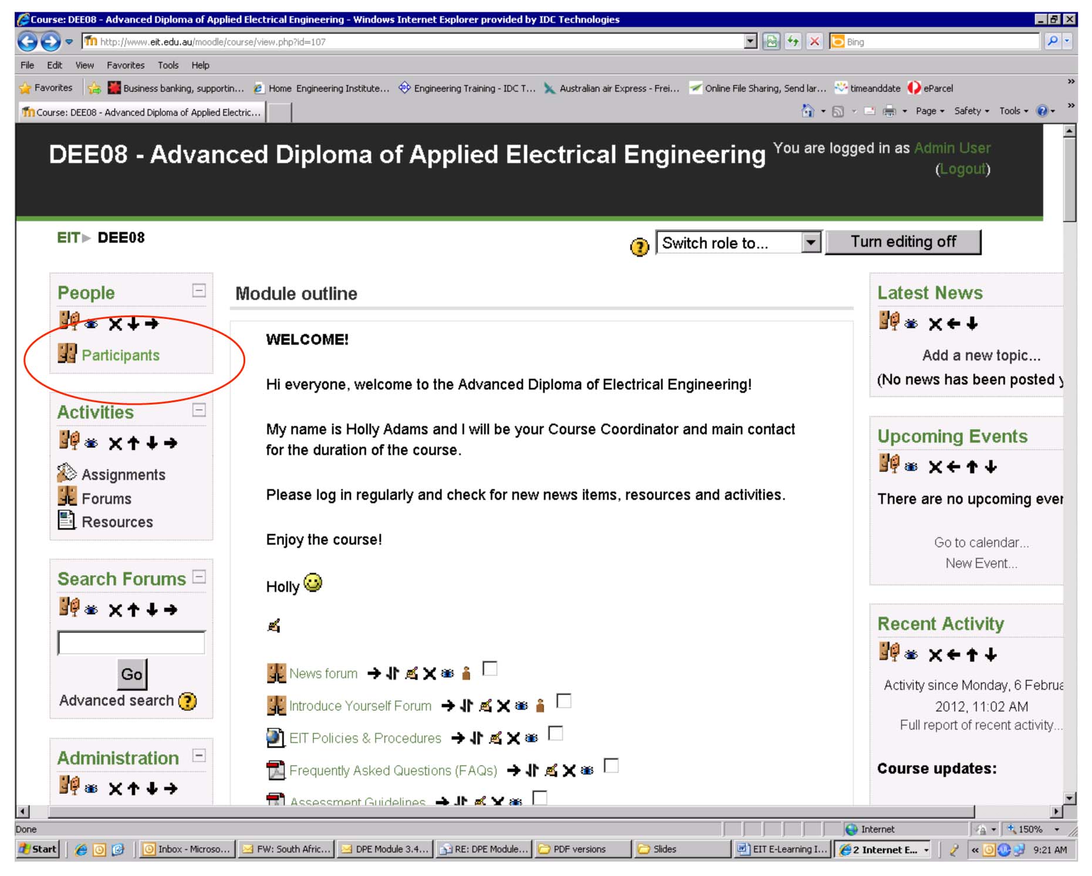Open View menu
Screen dimensions: 1092x876
(84, 65)
